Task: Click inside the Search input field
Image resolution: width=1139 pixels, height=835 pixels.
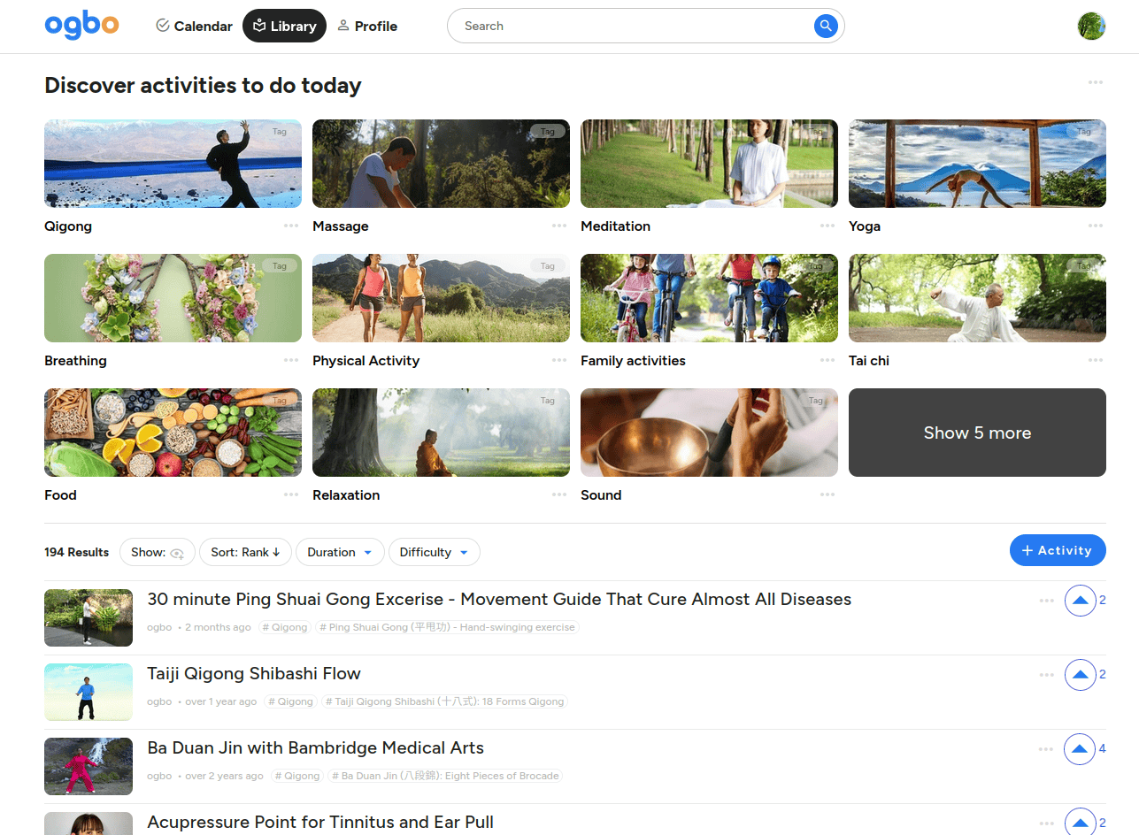Action: 628,27
